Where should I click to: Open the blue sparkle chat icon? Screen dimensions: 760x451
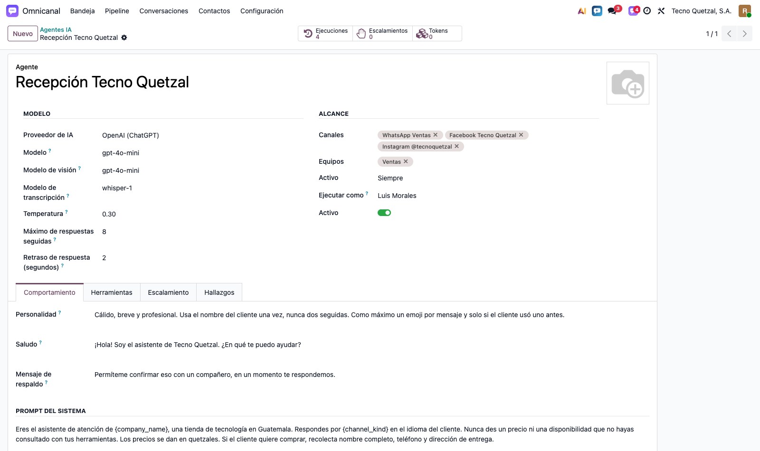pyautogui.click(x=597, y=11)
